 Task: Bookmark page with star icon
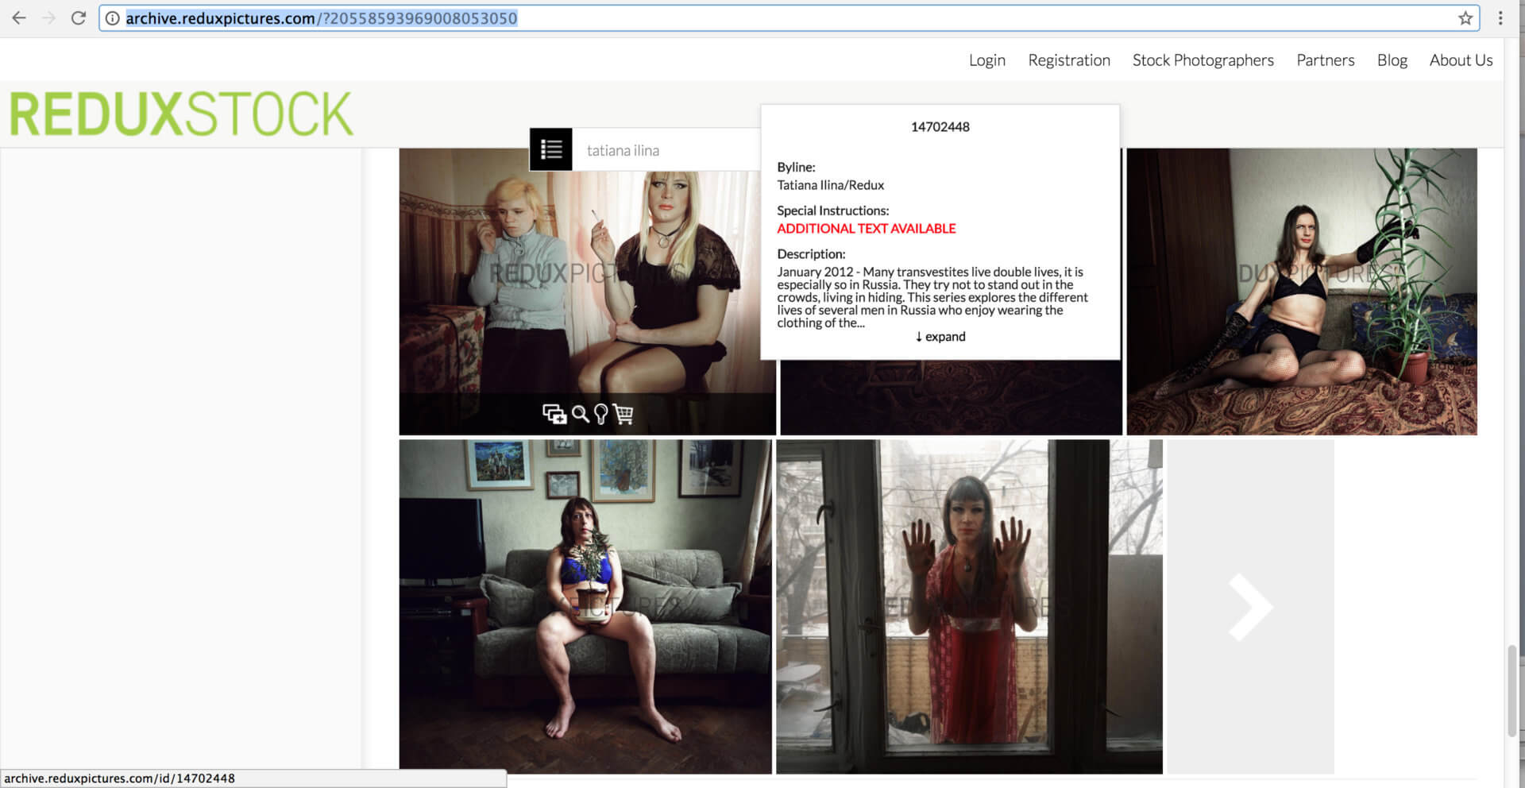click(1465, 18)
